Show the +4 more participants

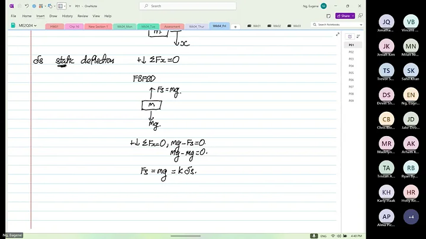coord(411,217)
